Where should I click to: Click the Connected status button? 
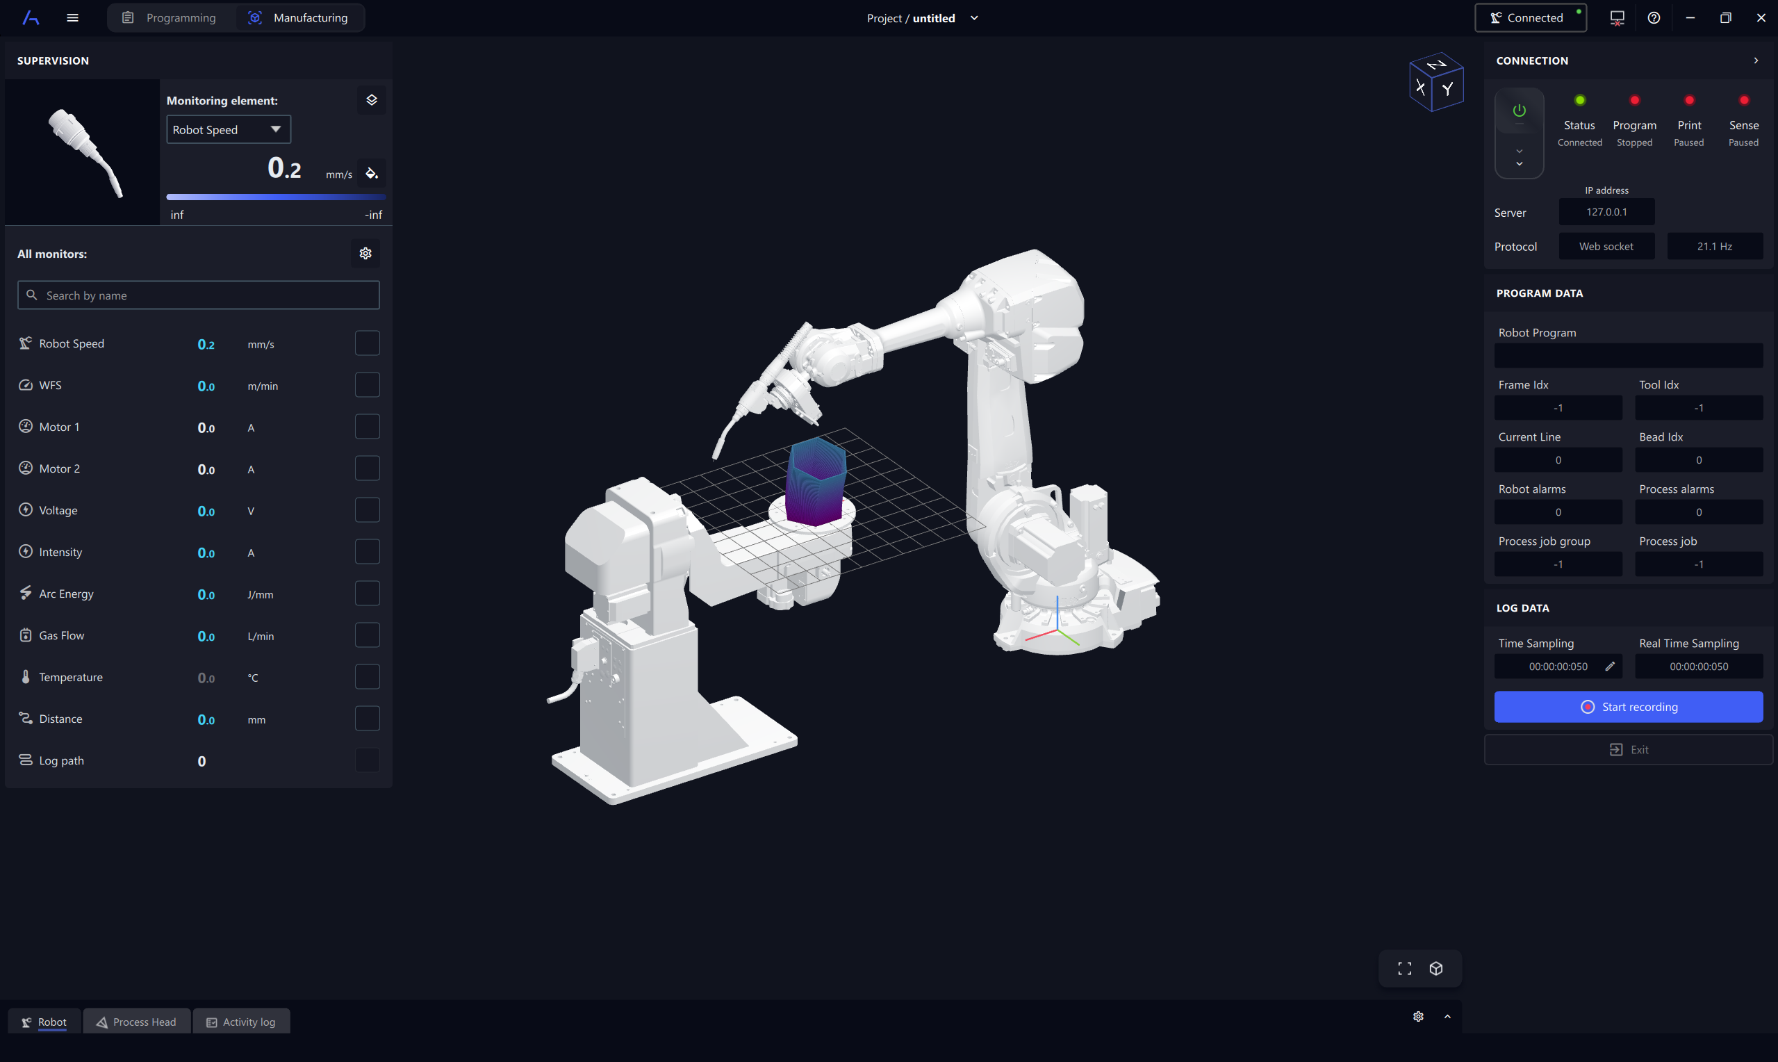point(1531,18)
